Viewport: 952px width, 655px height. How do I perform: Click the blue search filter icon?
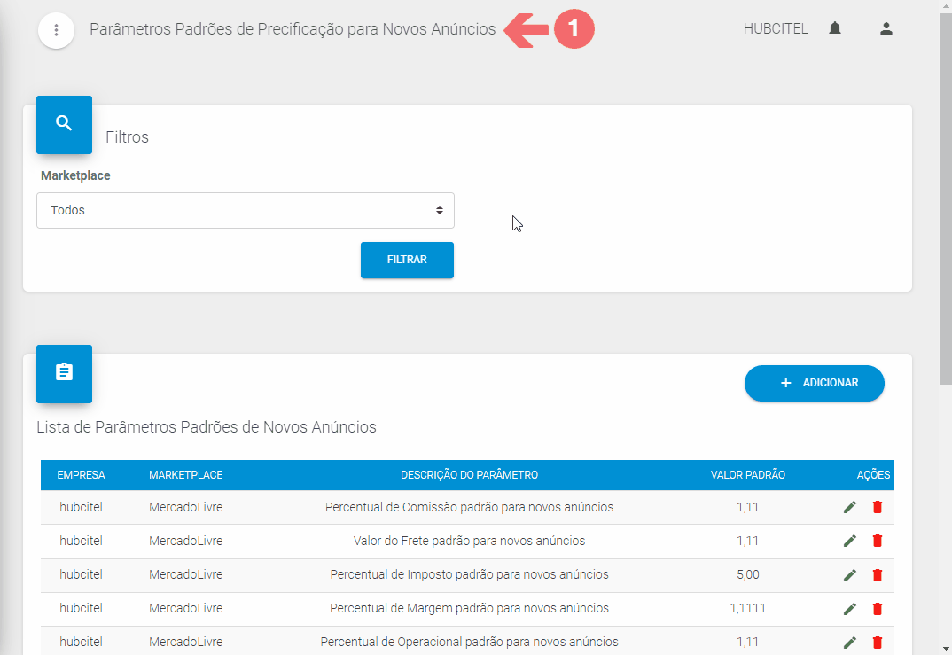(x=65, y=124)
